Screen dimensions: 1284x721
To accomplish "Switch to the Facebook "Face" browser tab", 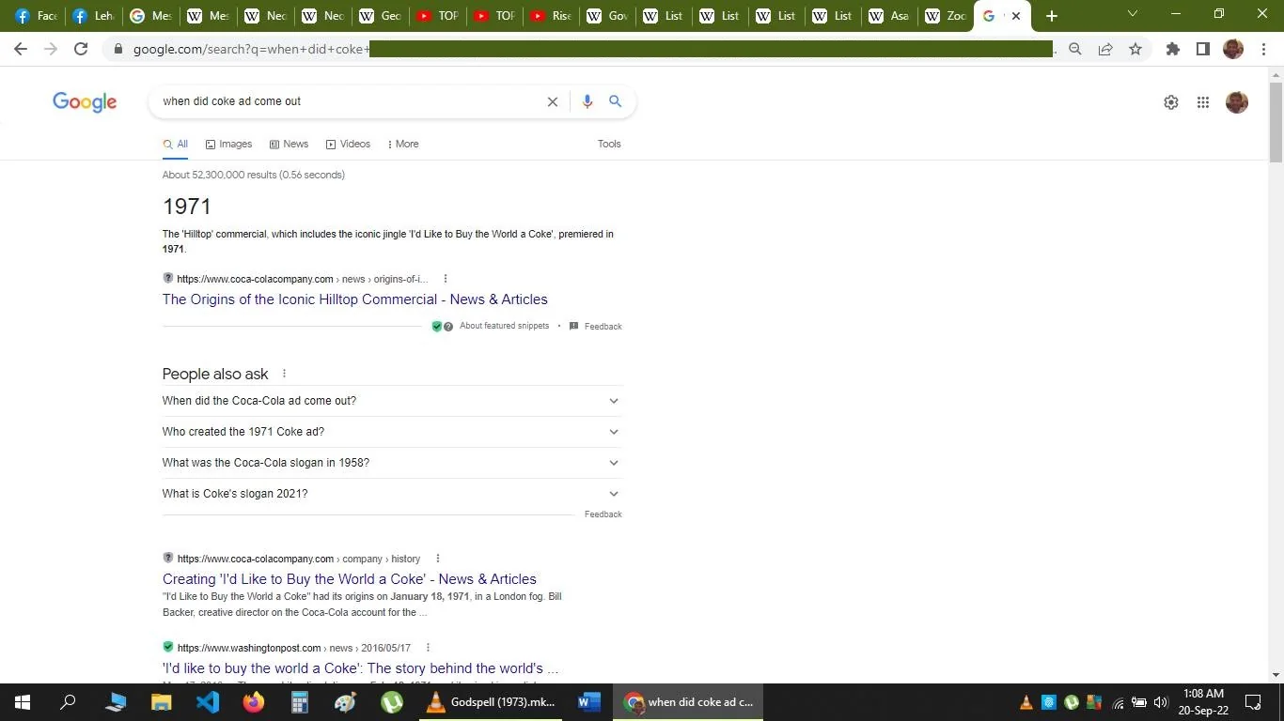I will pyautogui.click(x=38, y=16).
